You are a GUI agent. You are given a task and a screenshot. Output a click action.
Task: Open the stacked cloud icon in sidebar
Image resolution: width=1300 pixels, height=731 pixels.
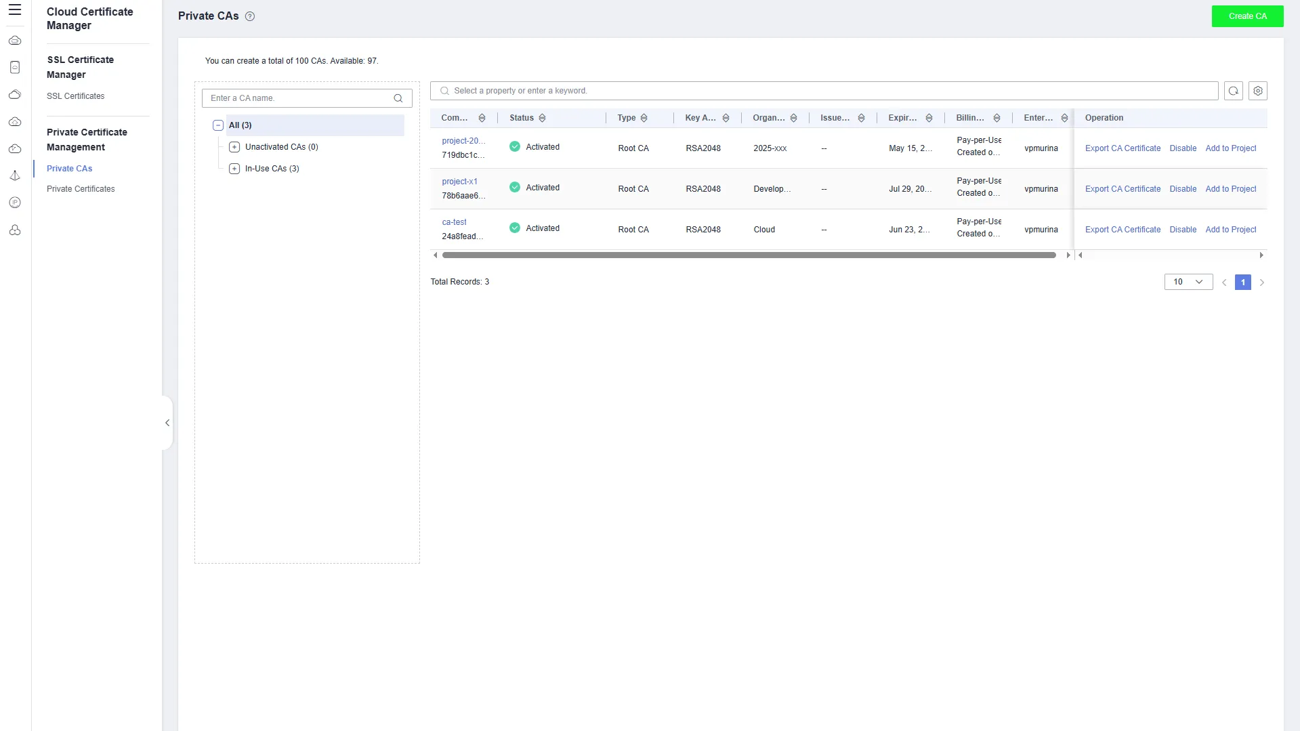pos(15,95)
